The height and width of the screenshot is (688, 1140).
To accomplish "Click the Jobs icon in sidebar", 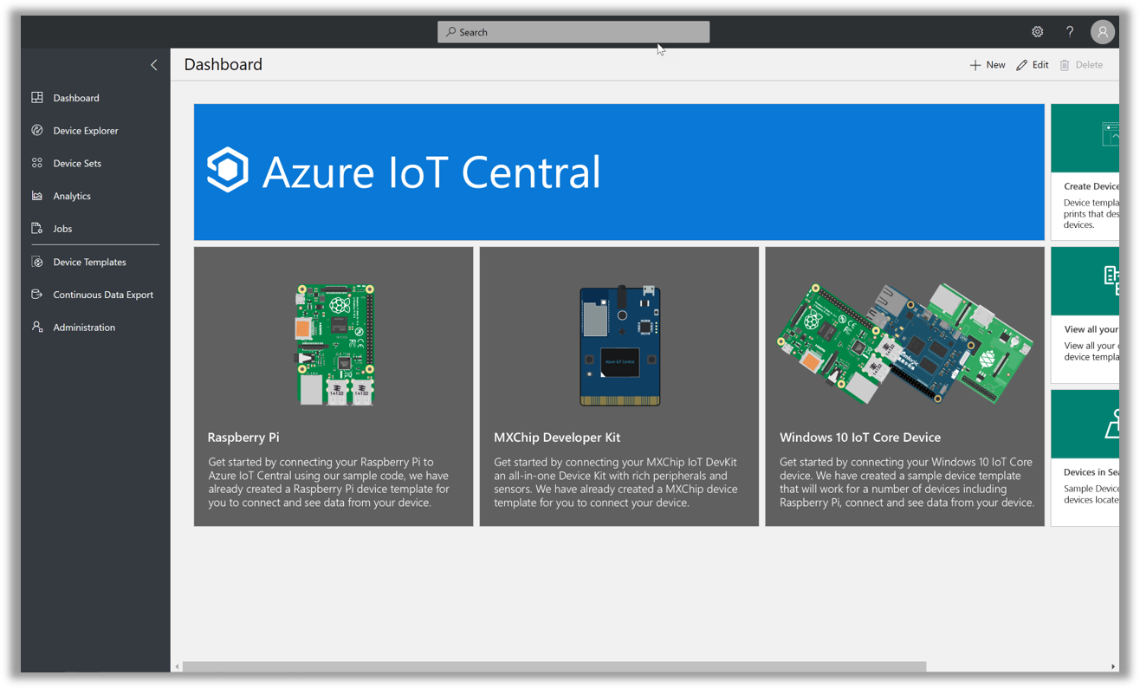I will tap(37, 229).
